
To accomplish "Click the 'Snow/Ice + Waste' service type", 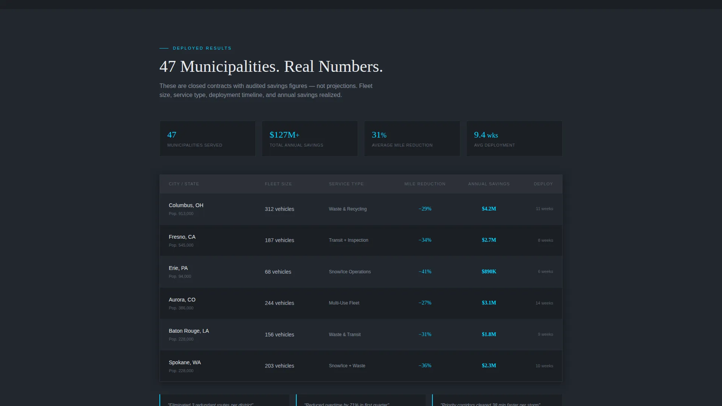I will pyautogui.click(x=347, y=366).
